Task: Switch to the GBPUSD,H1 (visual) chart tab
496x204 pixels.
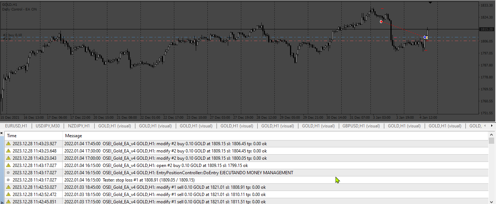Action: click(x=361, y=126)
